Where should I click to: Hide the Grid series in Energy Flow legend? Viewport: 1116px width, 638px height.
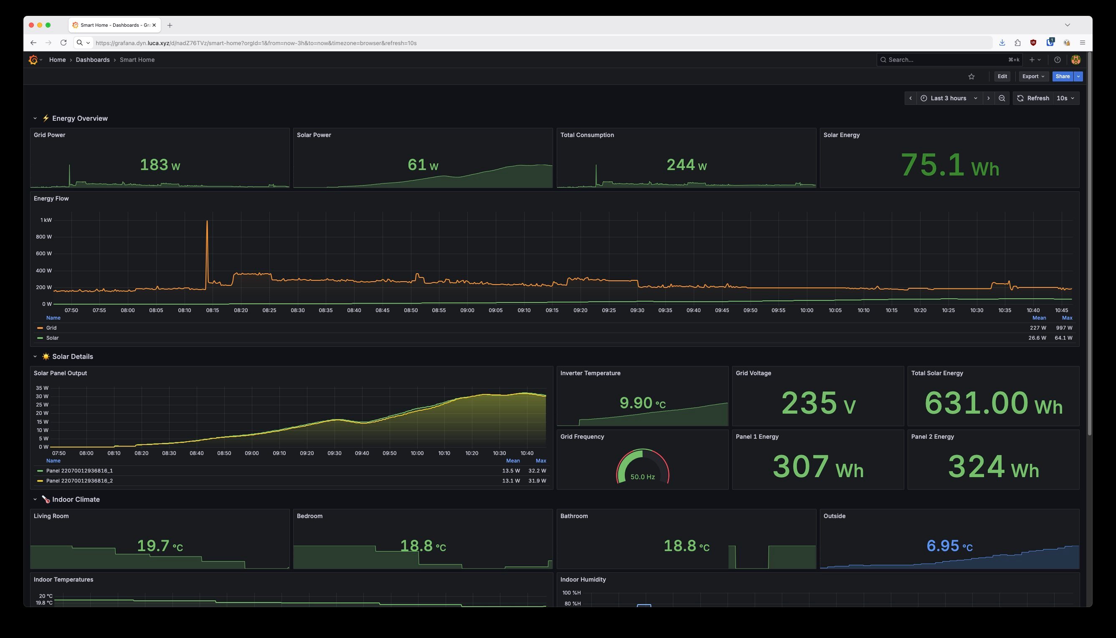coord(51,327)
